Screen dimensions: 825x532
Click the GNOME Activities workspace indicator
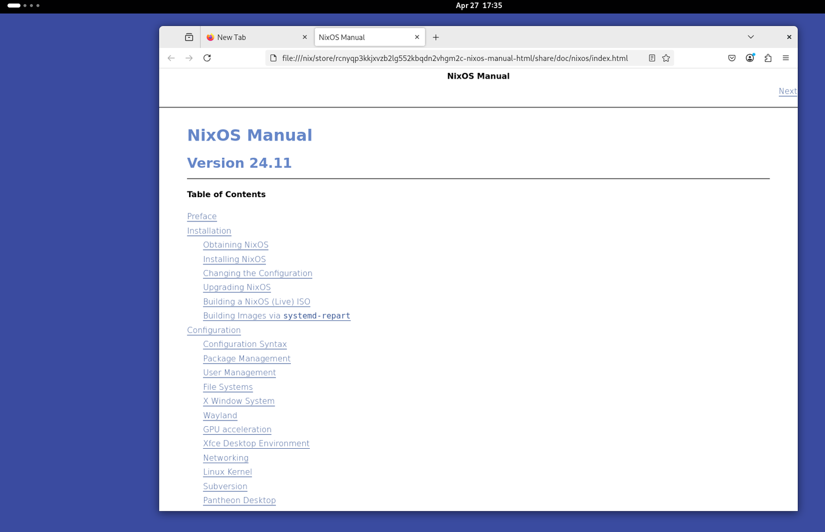pos(23,5)
